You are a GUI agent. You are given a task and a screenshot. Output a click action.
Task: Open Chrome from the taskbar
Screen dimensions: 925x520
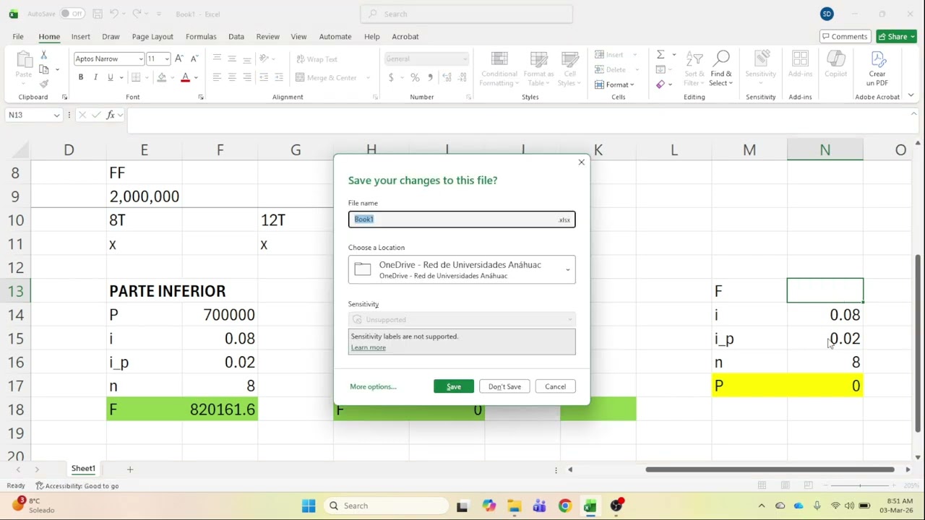565,506
